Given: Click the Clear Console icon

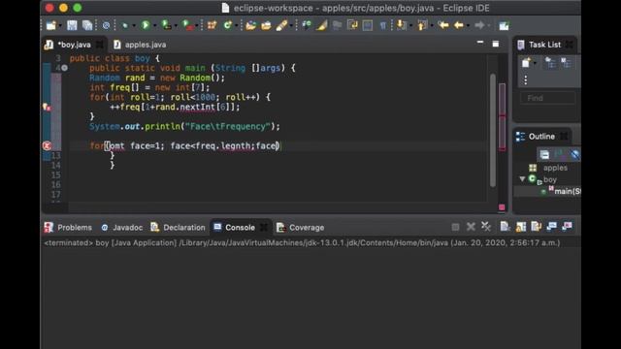Looking at the screenshot, I should [505, 227].
